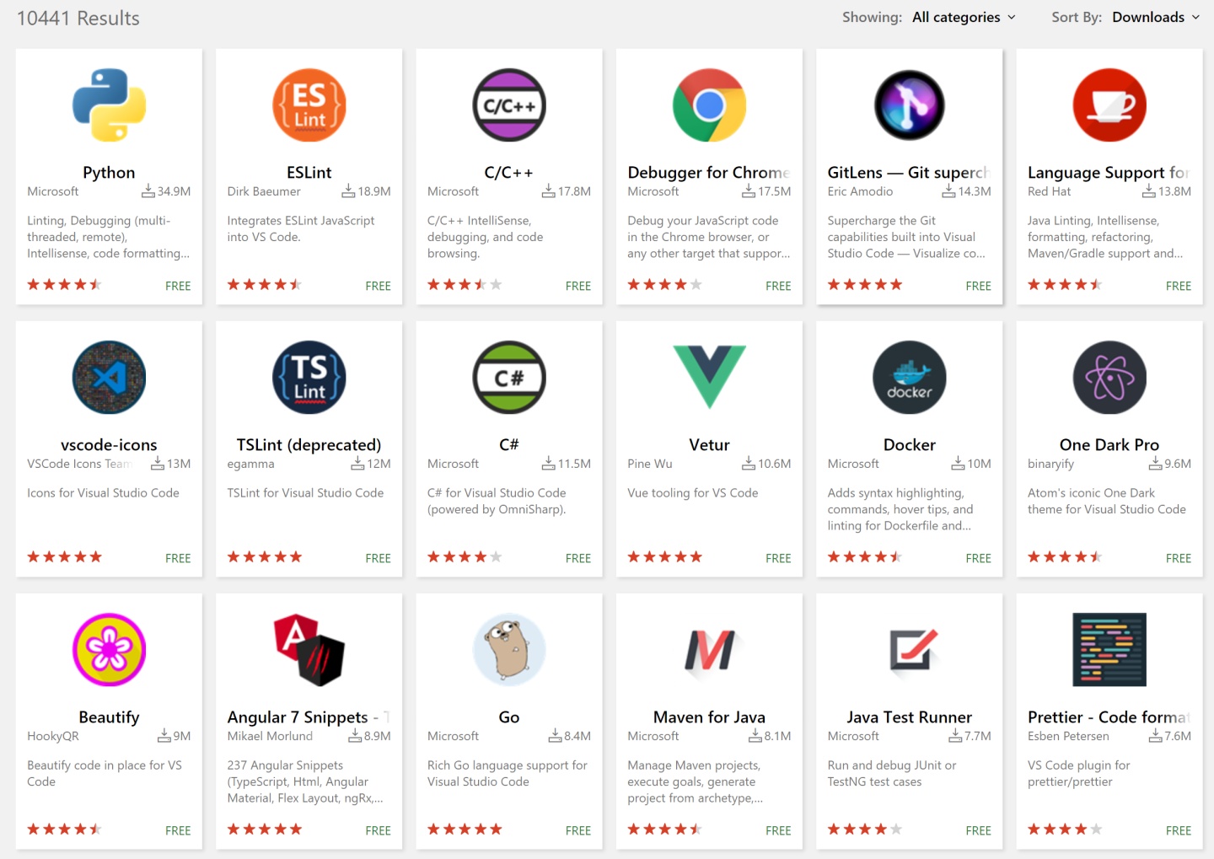The image size is (1214, 859).
Task: Click the 17.8M download count
Action: (x=574, y=191)
